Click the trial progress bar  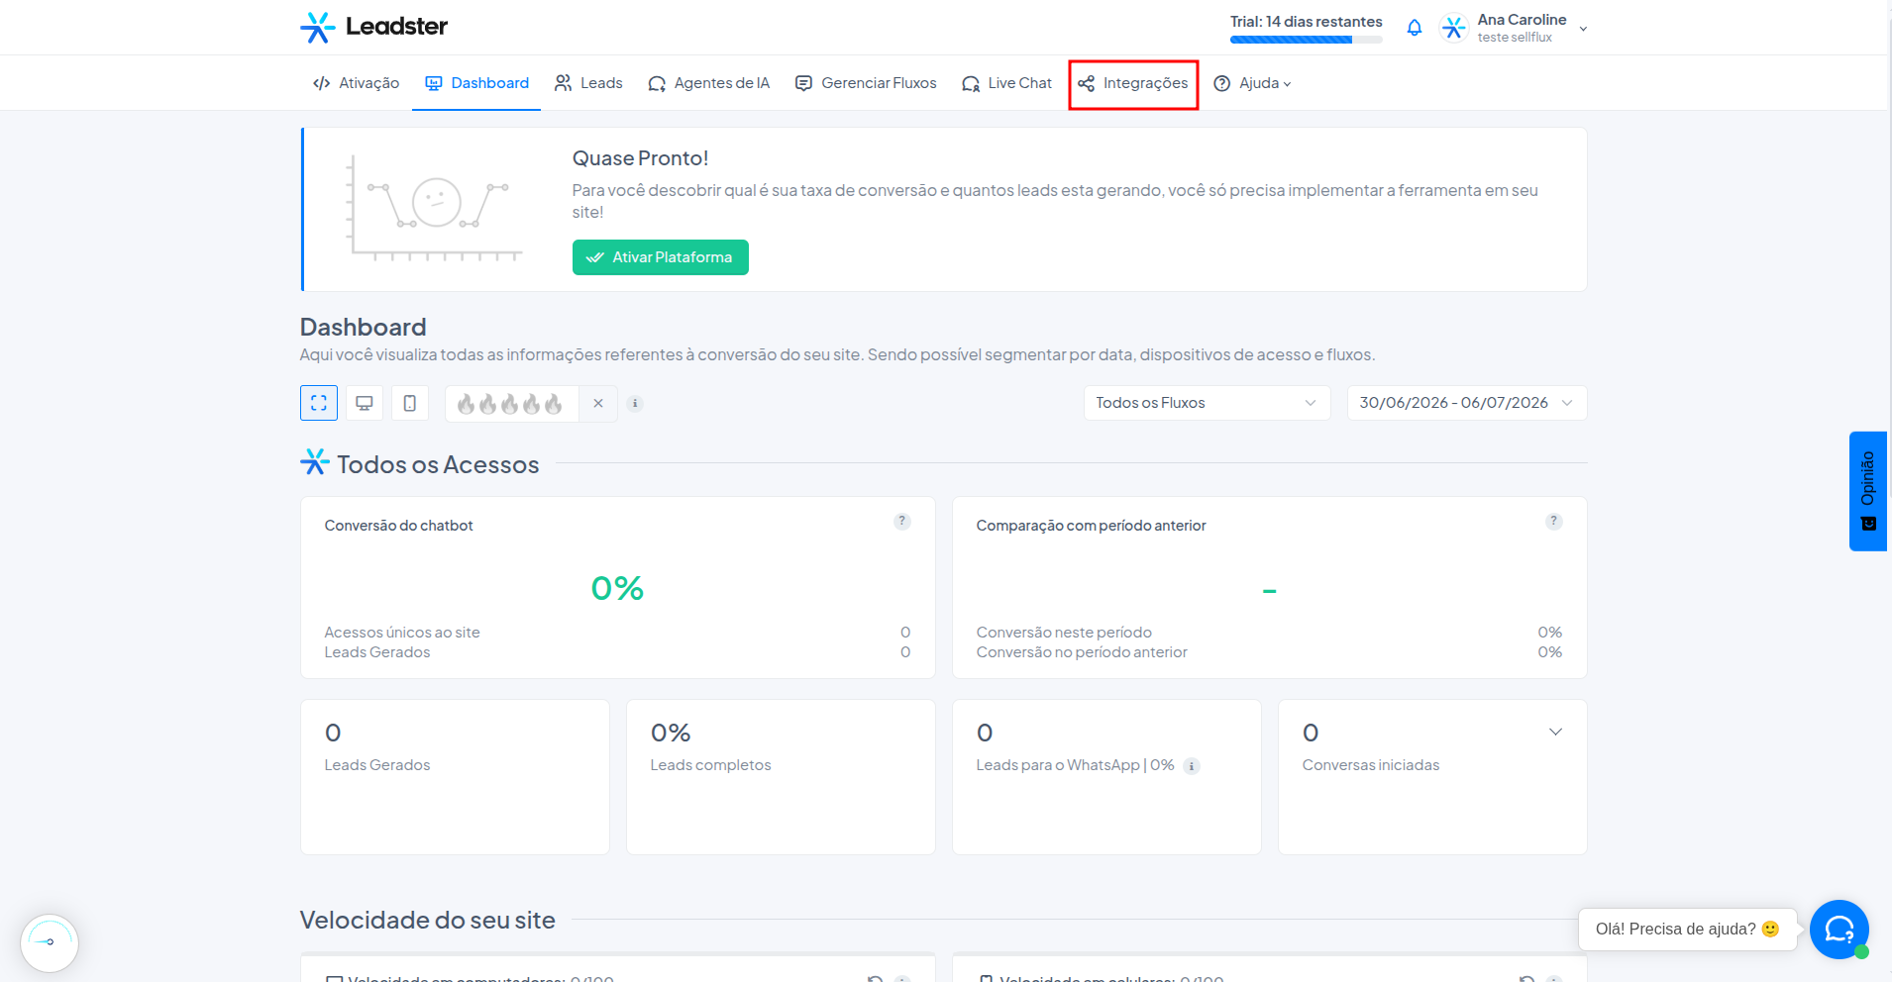coord(1306,40)
